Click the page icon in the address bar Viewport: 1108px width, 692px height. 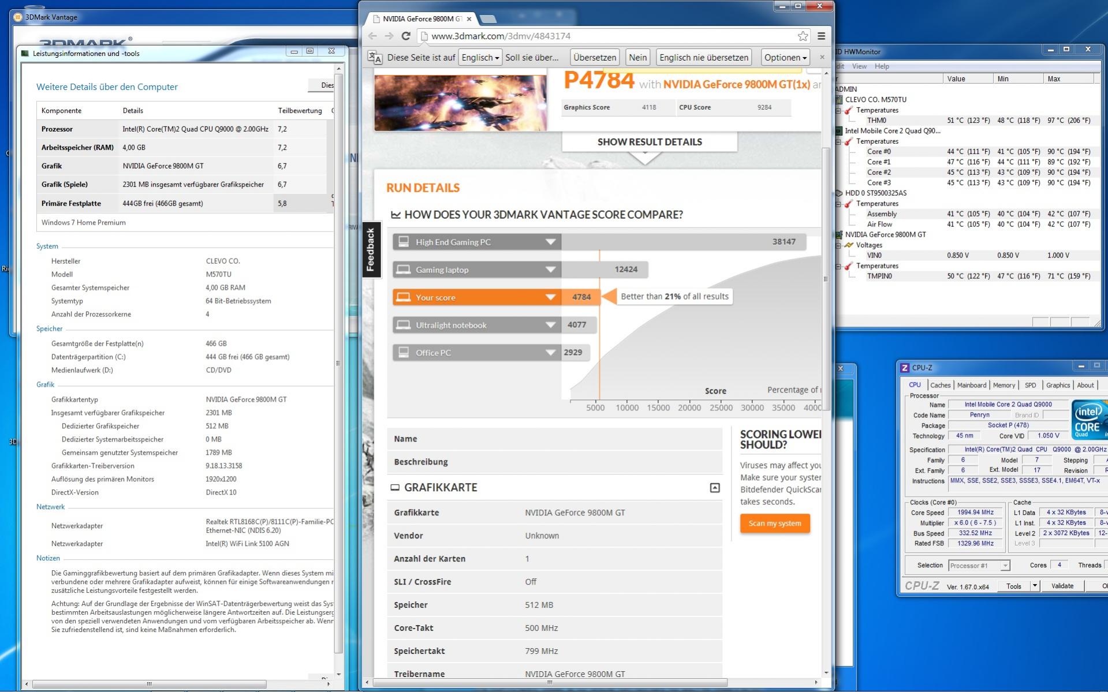[424, 36]
